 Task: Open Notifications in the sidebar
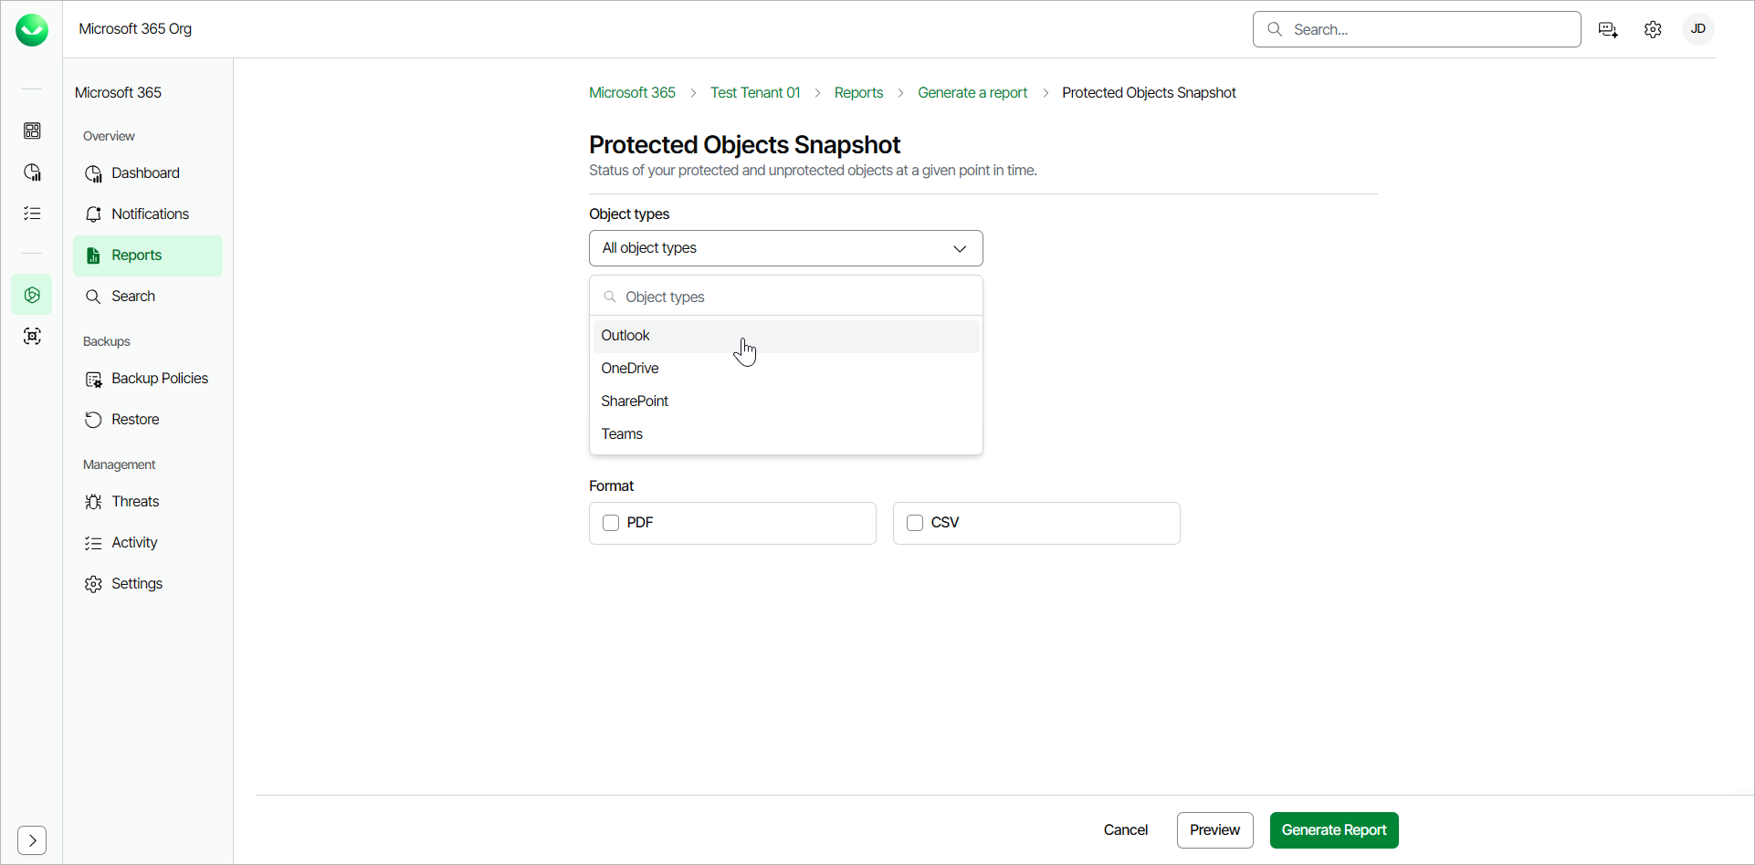148,214
